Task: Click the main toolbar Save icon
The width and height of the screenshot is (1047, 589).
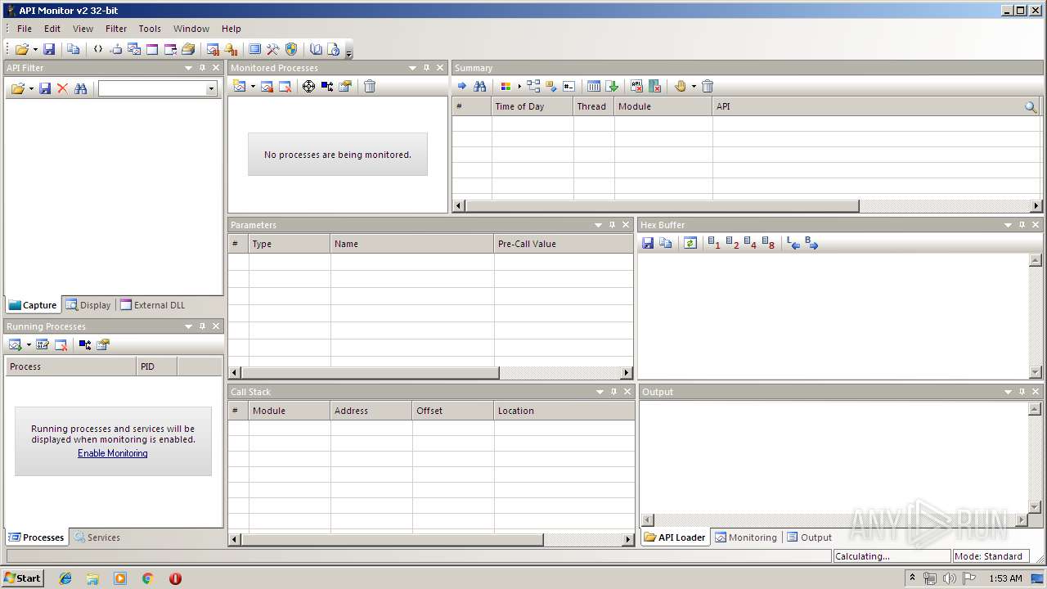Action: pyautogui.click(x=49, y=49)
